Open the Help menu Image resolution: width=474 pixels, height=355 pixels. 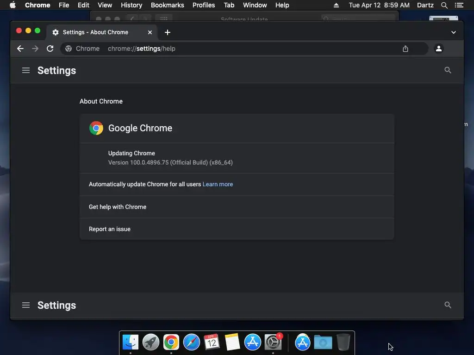(282, 5)
